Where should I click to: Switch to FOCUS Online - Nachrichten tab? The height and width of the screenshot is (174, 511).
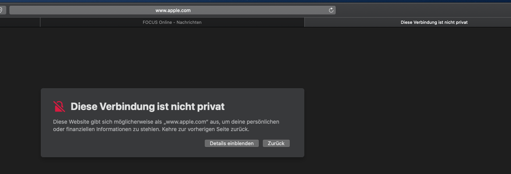coord(172,22)
